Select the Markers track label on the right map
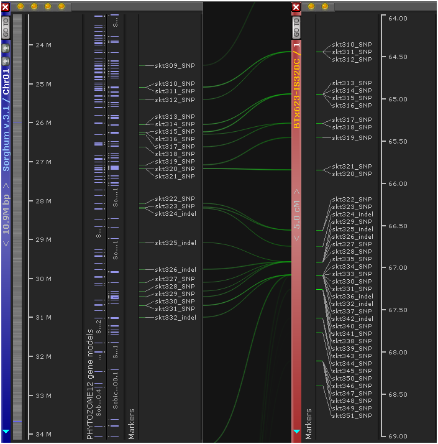Screen dimensions: 438x444 pyautogui.click(x=309, y=423)
